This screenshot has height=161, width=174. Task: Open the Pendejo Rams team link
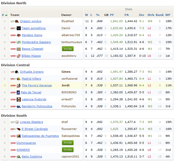(32, 35)
